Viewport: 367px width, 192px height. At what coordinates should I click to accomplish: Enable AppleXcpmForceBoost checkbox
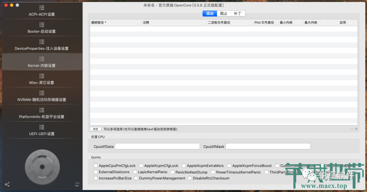pos(229,165)
